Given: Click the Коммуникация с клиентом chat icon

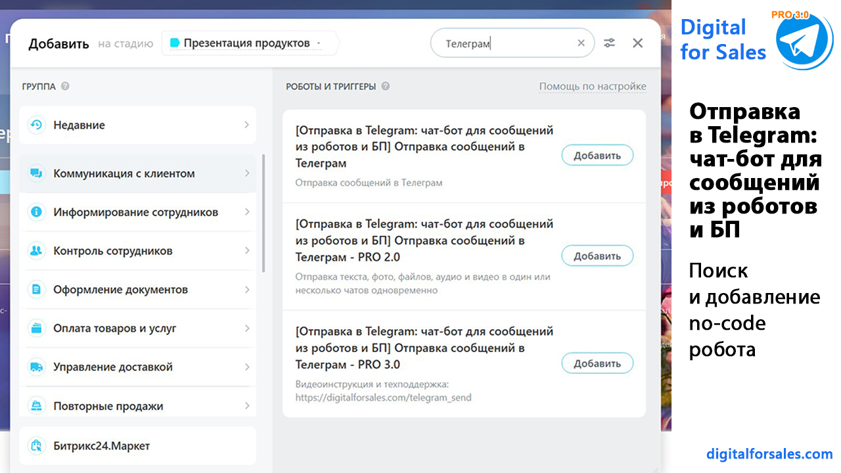Looking at the screenshot, I should (x=36, y=173).
